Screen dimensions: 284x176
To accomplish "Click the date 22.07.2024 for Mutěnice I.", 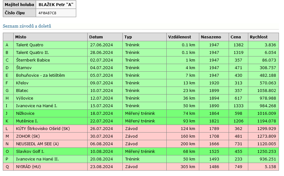I will click(101, 121).
